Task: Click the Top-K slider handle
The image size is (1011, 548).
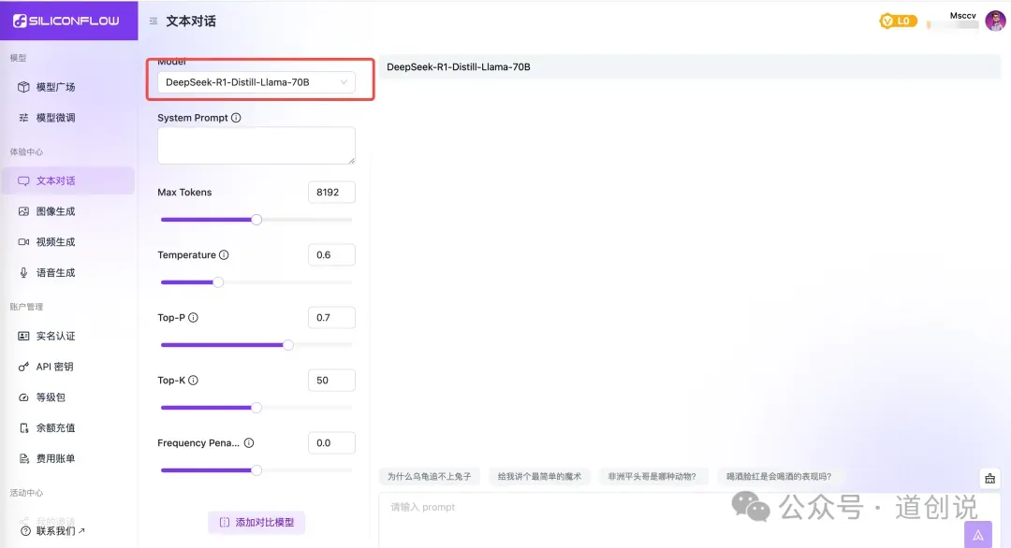Action: (256, 408)
